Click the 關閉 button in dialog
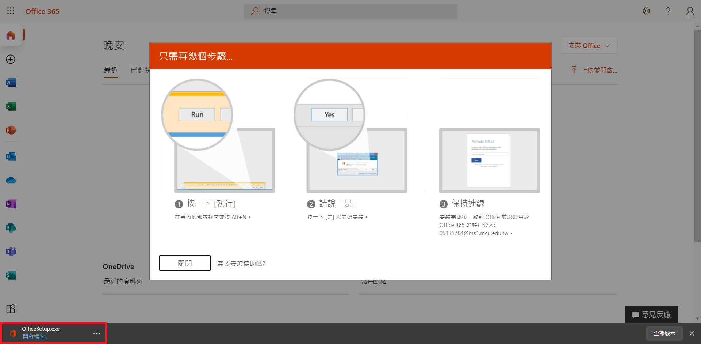 coord(185,263)
